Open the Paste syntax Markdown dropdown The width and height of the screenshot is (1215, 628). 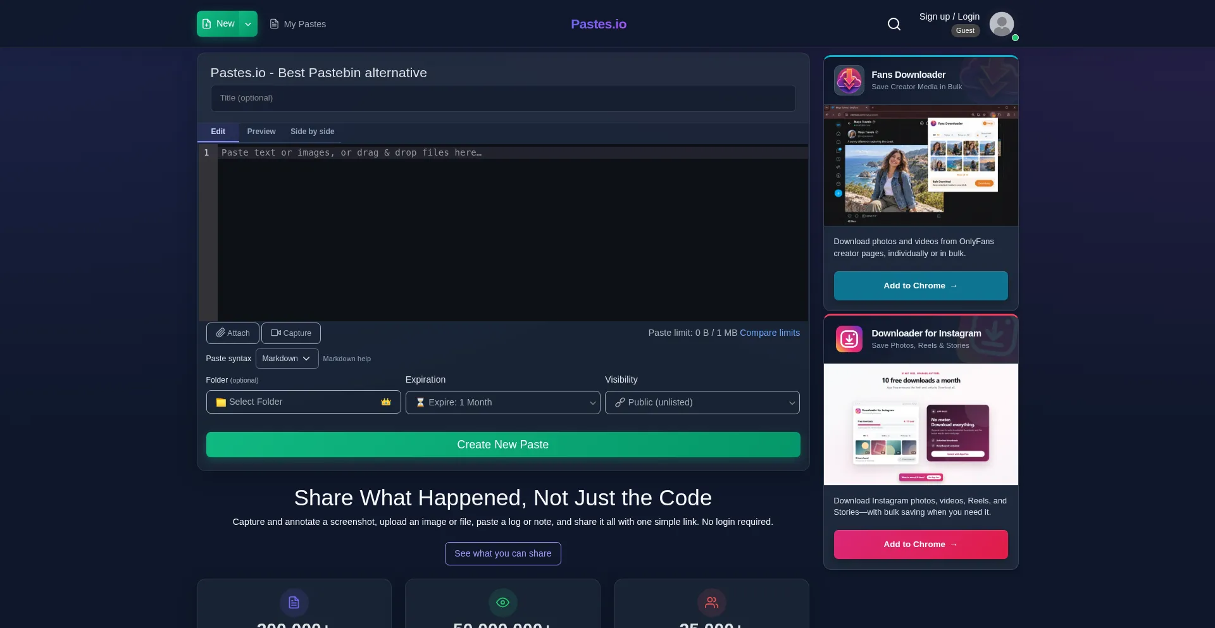[287, 359]
